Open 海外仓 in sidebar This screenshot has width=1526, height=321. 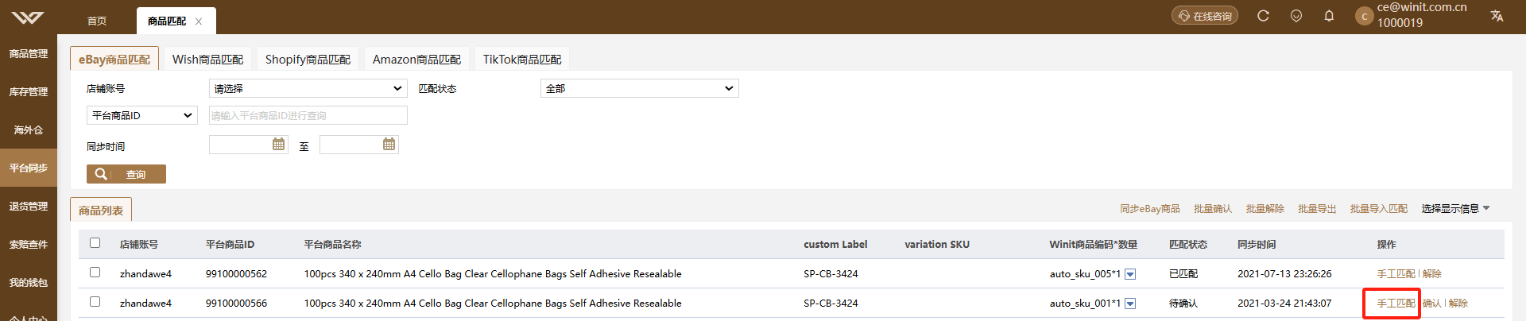pyautogui.click(x=29, y=130)
